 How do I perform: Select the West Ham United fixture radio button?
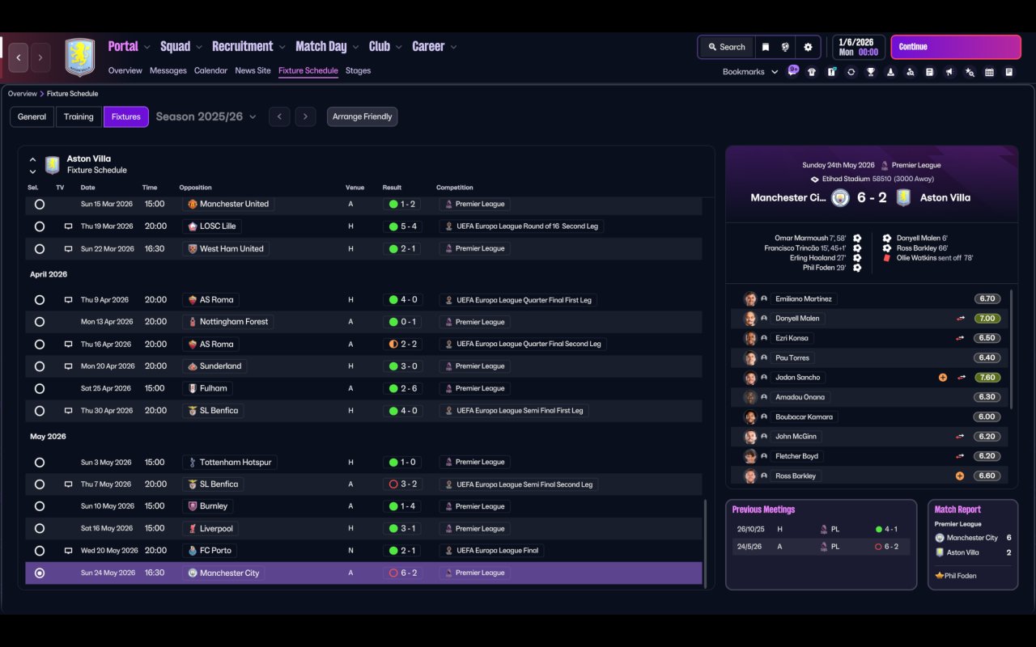click(x=40, y=249)
